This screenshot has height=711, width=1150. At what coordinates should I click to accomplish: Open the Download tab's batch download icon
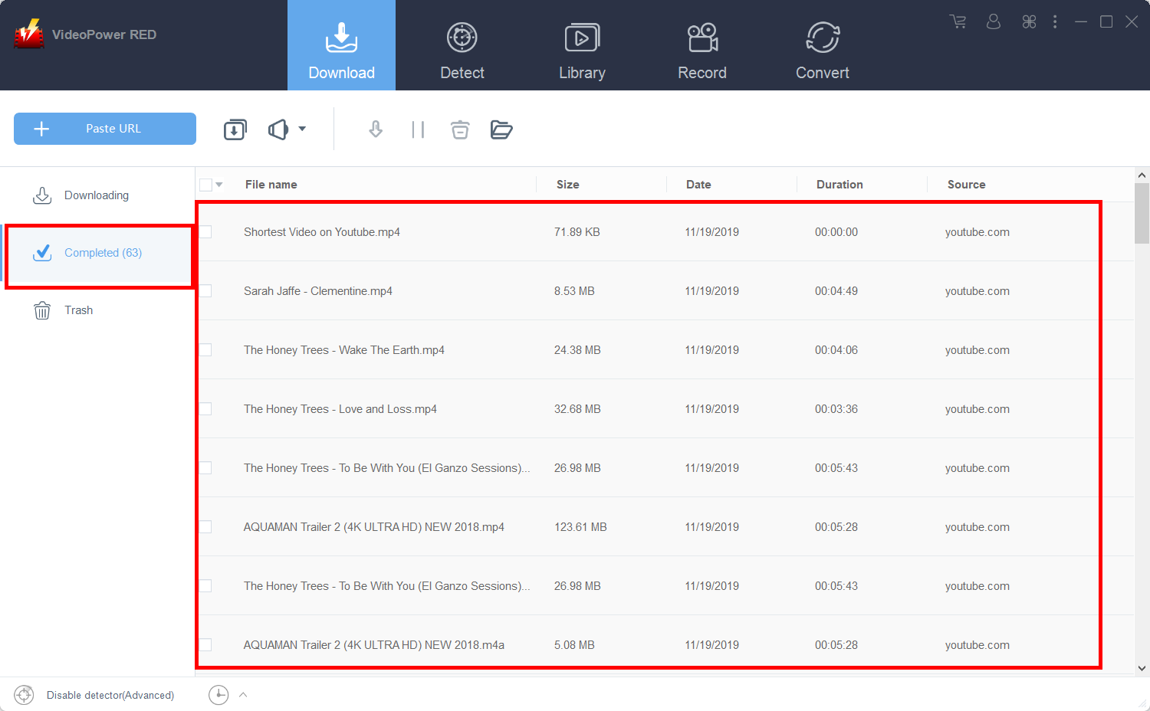click(x=235, y=129)
